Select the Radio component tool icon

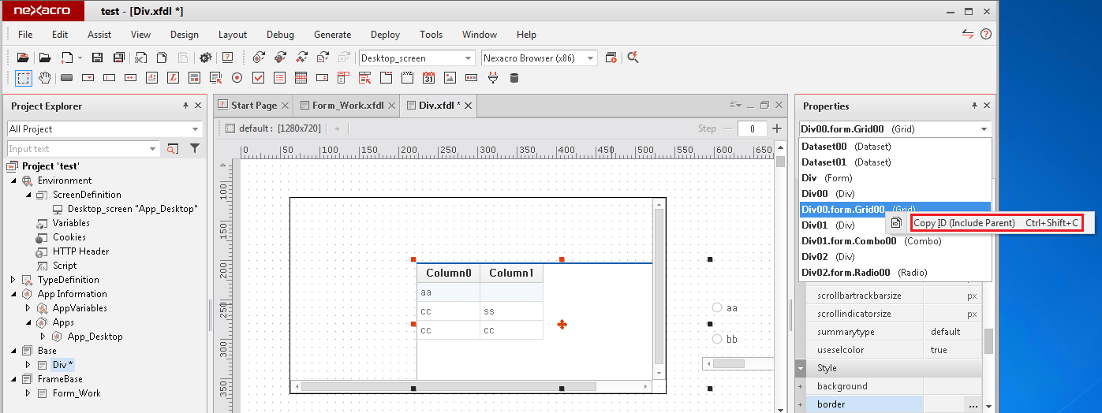coord(237,77)
